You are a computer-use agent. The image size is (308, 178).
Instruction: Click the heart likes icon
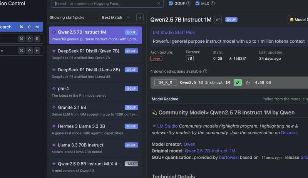pos(214,59)
